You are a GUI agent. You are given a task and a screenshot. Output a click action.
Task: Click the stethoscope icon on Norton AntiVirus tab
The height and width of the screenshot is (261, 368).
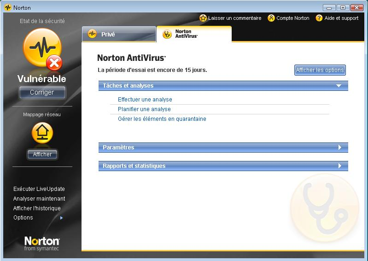pos(167,34)
